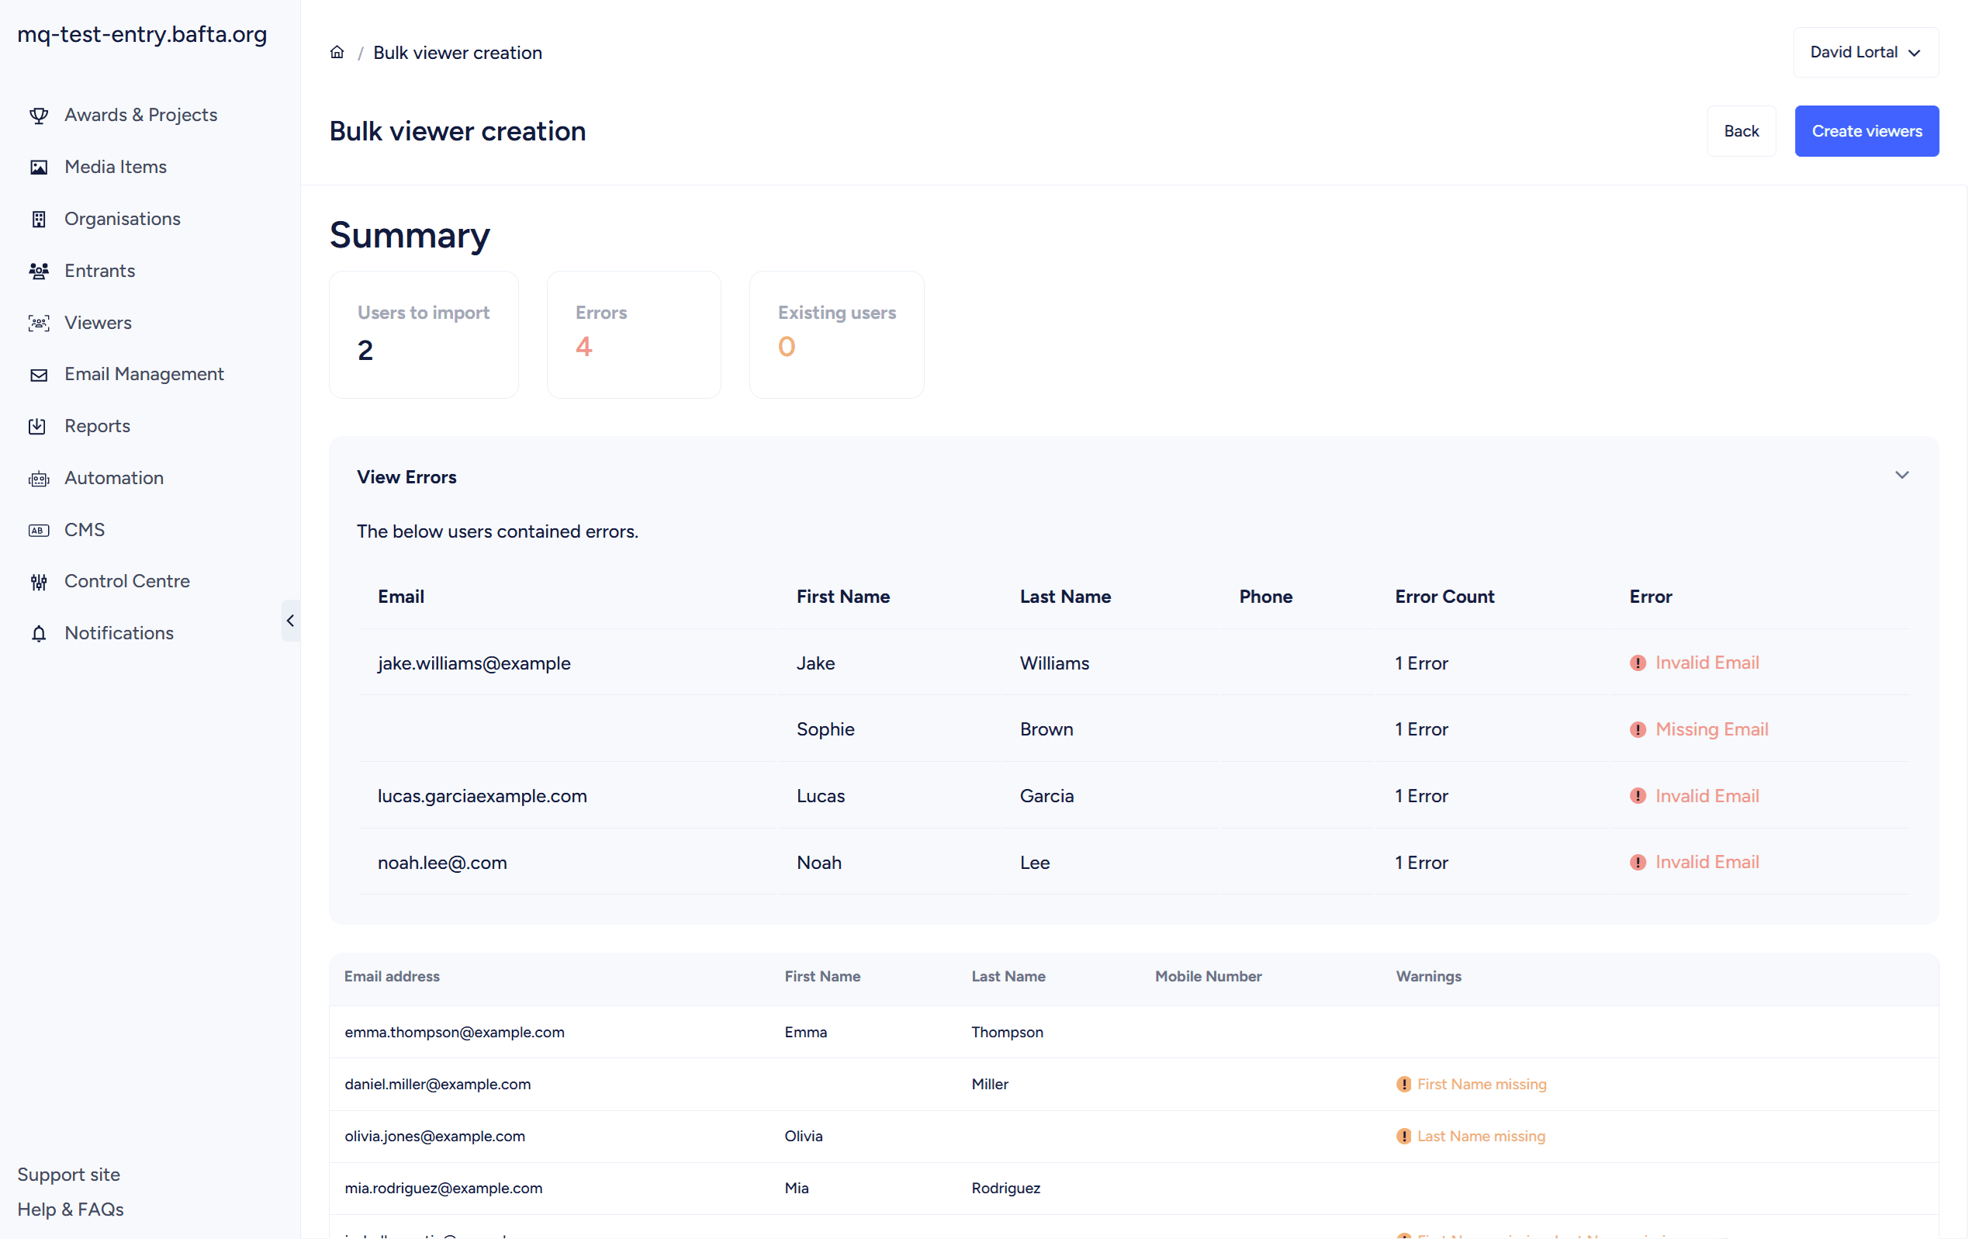The image size is (1968, 1239).
Task: Click the home icon in breadcrumb
Action: click(x=337, y=52)
